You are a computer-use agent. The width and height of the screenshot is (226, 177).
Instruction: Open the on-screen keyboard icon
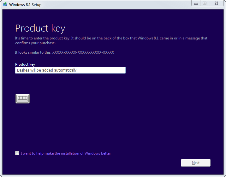(22, 99)
